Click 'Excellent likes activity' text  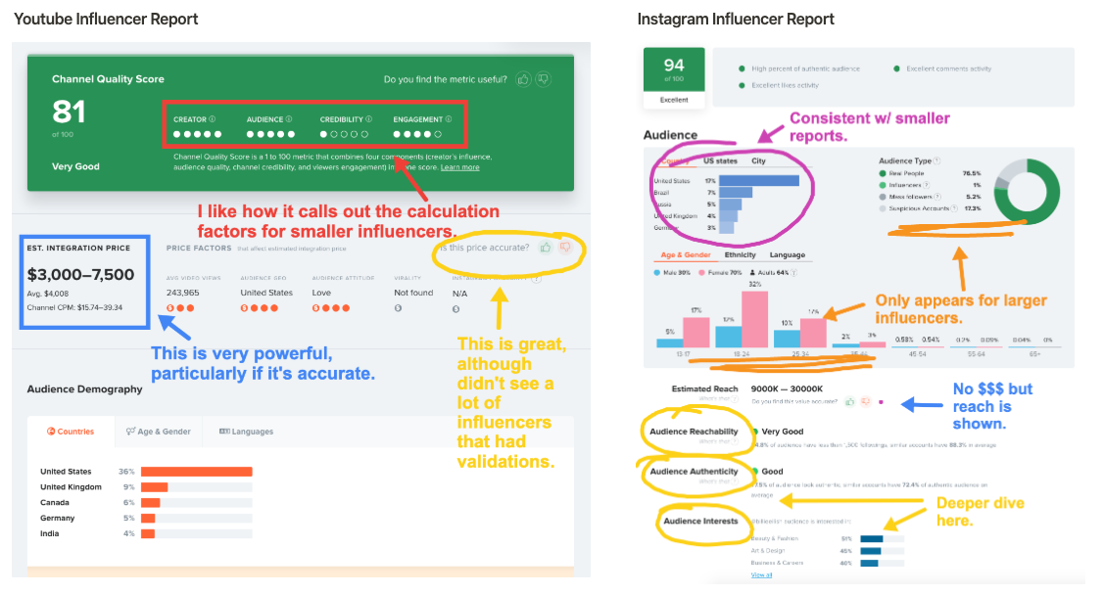(x=785, y=86)
